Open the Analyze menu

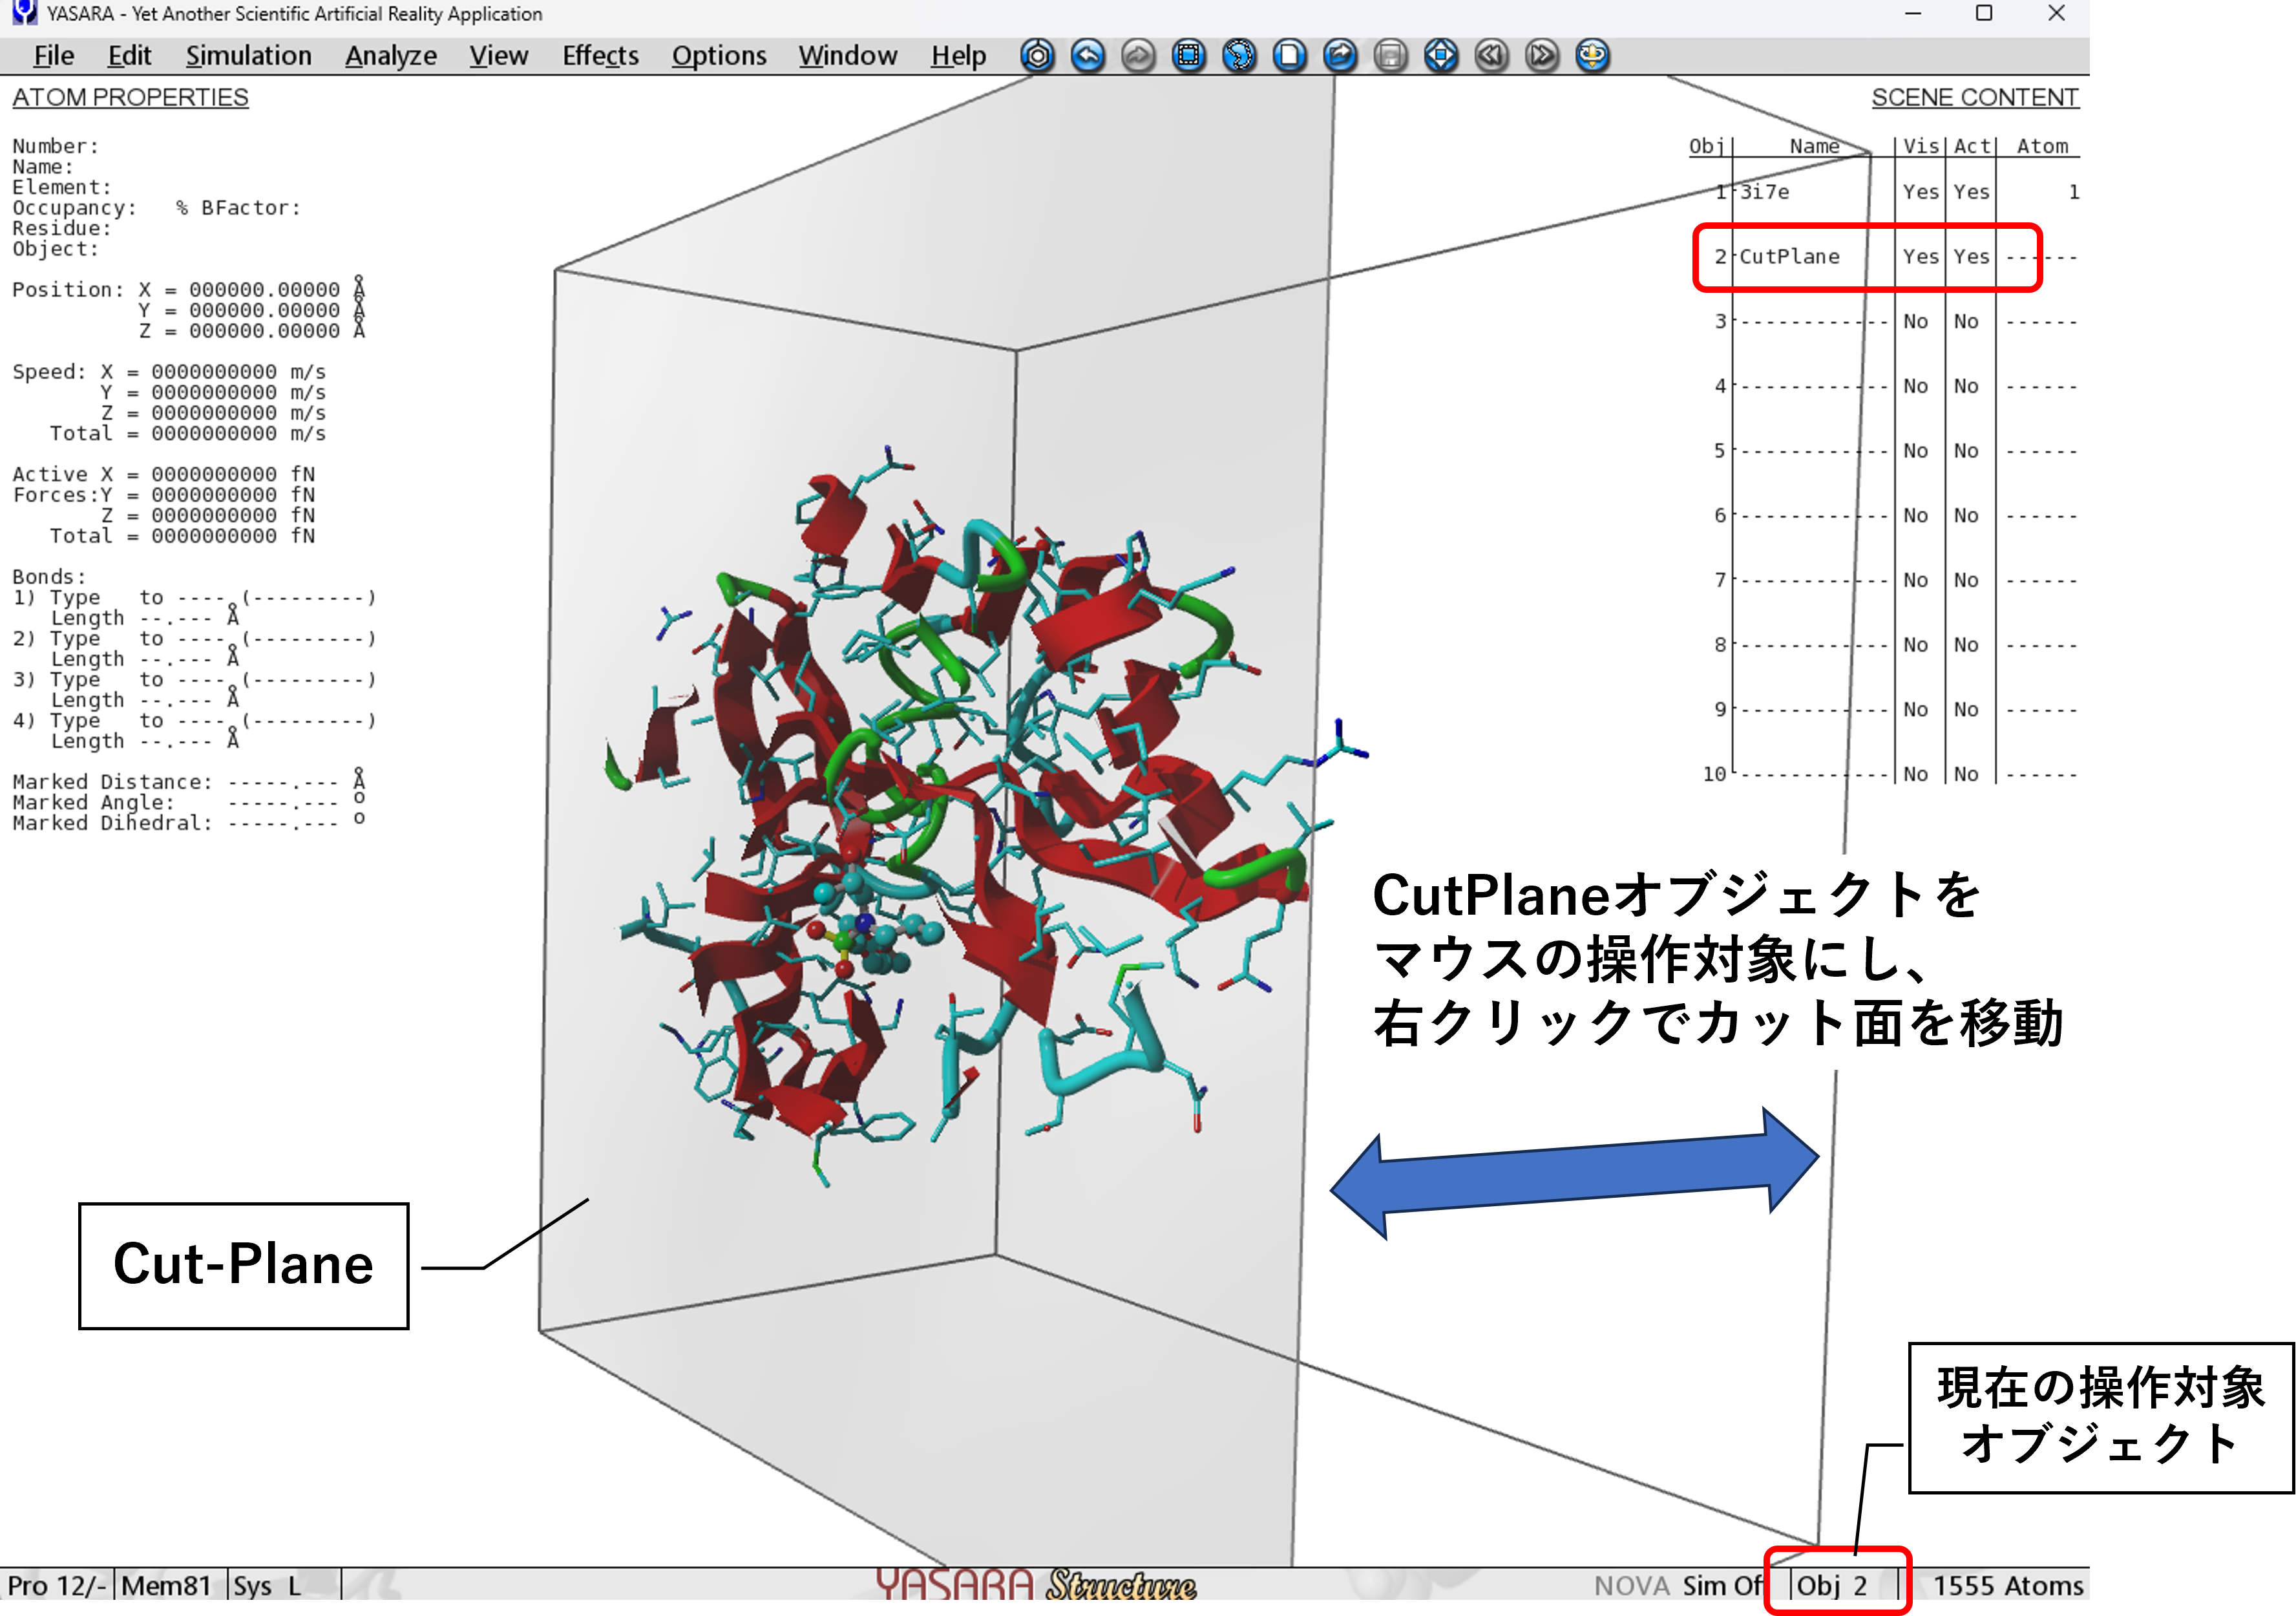(390, 56)
